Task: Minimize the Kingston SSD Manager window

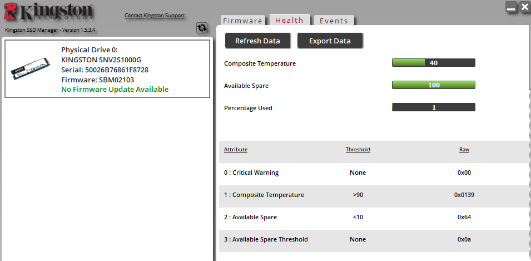Action: [x=511, y=7]
